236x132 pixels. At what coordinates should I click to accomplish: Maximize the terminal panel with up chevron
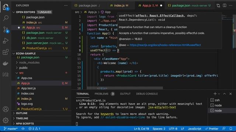tap(225, 94)
